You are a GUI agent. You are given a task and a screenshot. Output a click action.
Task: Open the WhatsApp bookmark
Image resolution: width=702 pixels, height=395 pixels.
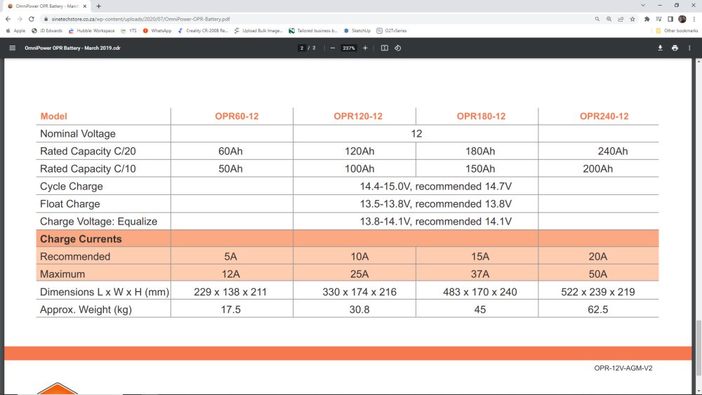(157, 31)
